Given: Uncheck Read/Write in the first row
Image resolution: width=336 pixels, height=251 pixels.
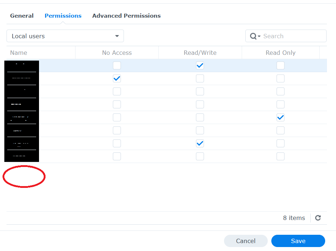Looking at the screenshot, I should 200,66.
